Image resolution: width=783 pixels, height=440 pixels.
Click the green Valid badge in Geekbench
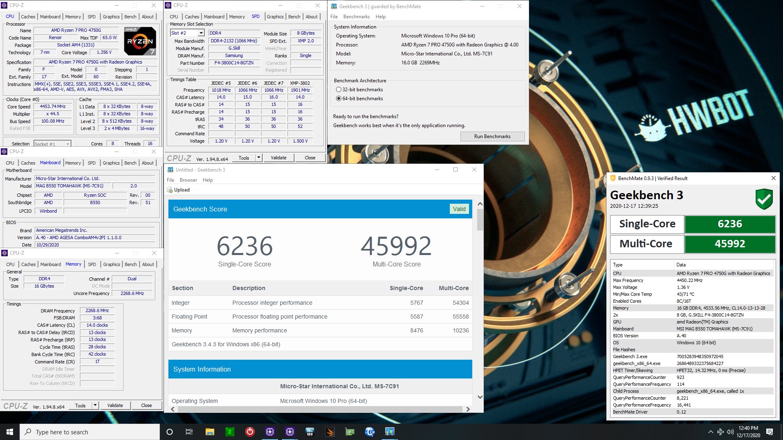pos(459,209)
